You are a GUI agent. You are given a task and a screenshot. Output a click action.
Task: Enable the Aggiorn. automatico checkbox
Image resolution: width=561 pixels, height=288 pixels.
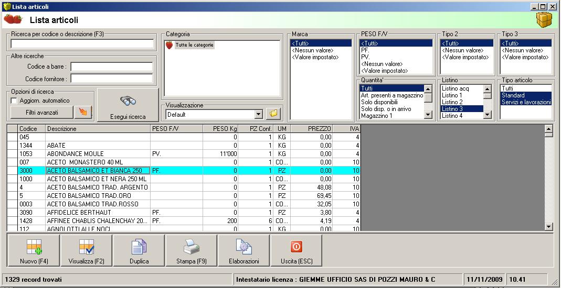tap(15, 101)
